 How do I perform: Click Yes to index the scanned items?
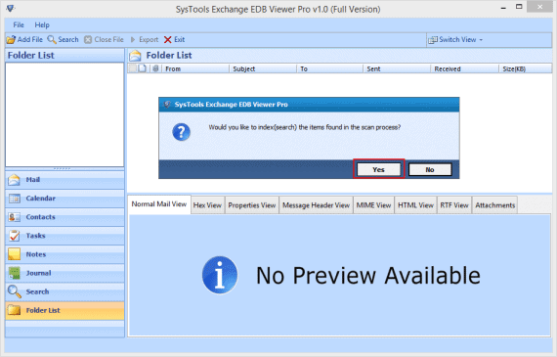coord(379,169)
